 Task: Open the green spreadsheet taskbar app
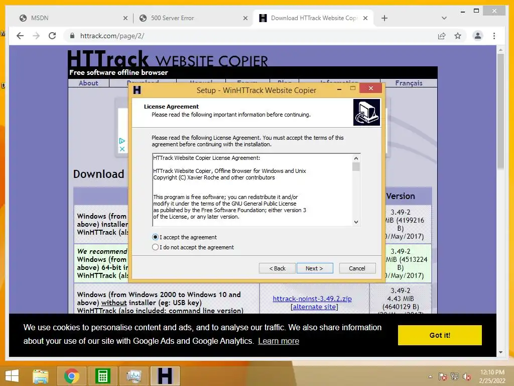[102, 376]
